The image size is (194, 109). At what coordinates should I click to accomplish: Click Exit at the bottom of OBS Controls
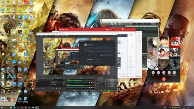tap(112, 87)
